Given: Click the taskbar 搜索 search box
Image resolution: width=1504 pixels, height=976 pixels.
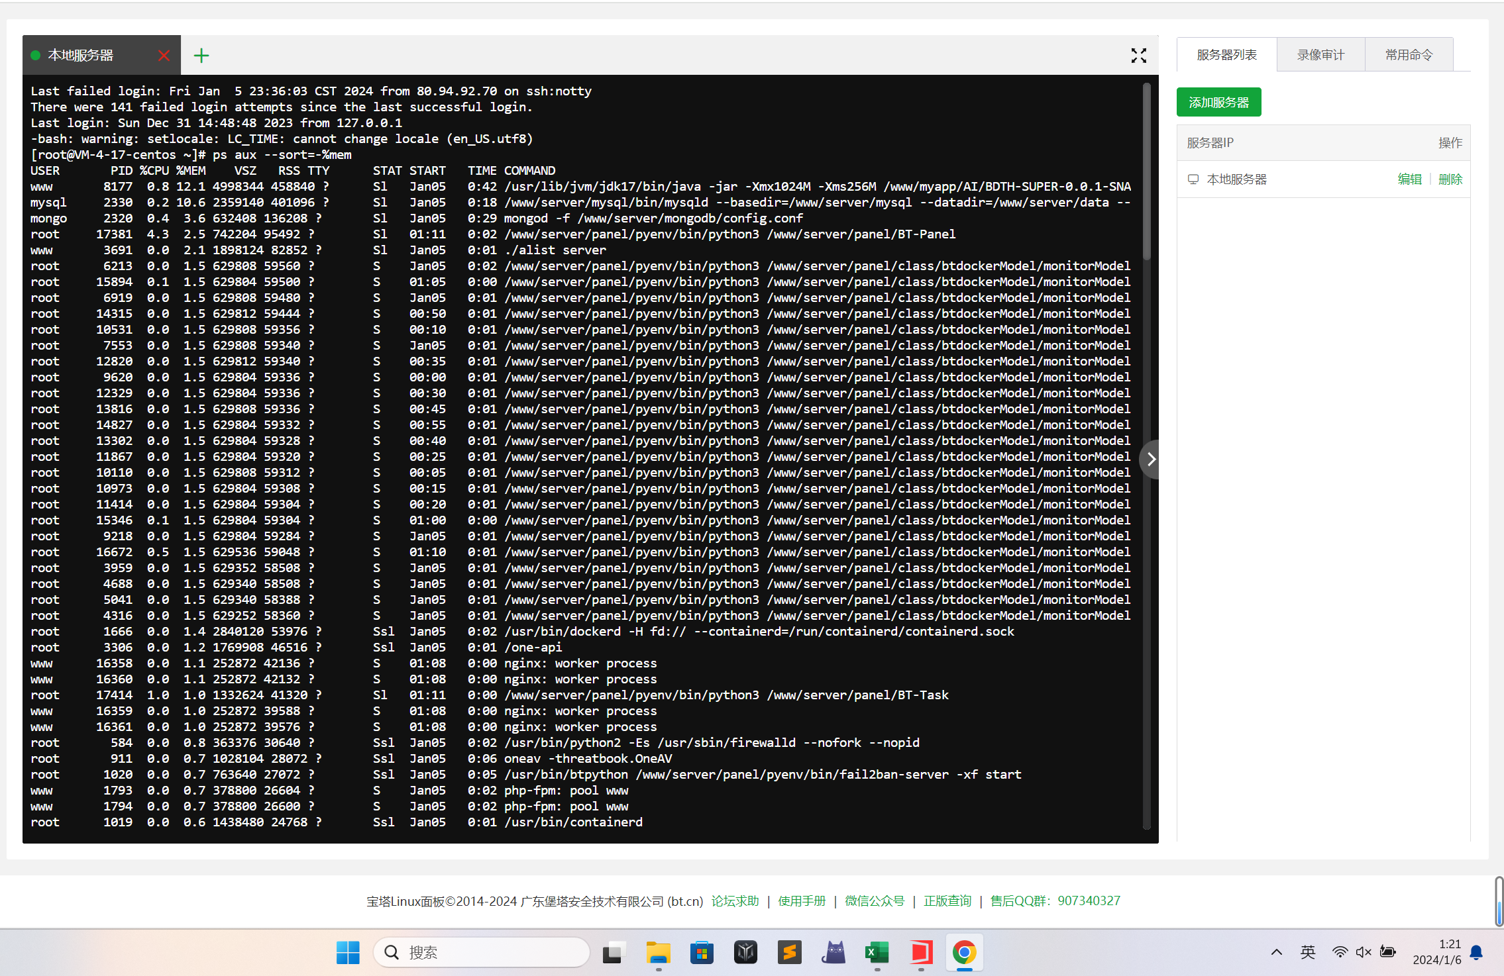Looking at the screenshot, I should 481,952.
